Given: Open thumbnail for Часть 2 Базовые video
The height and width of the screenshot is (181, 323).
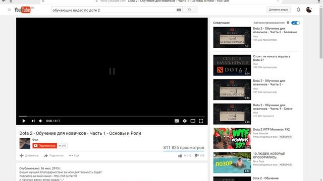Looking at the screenshot, I should click(x=232, y=37).
